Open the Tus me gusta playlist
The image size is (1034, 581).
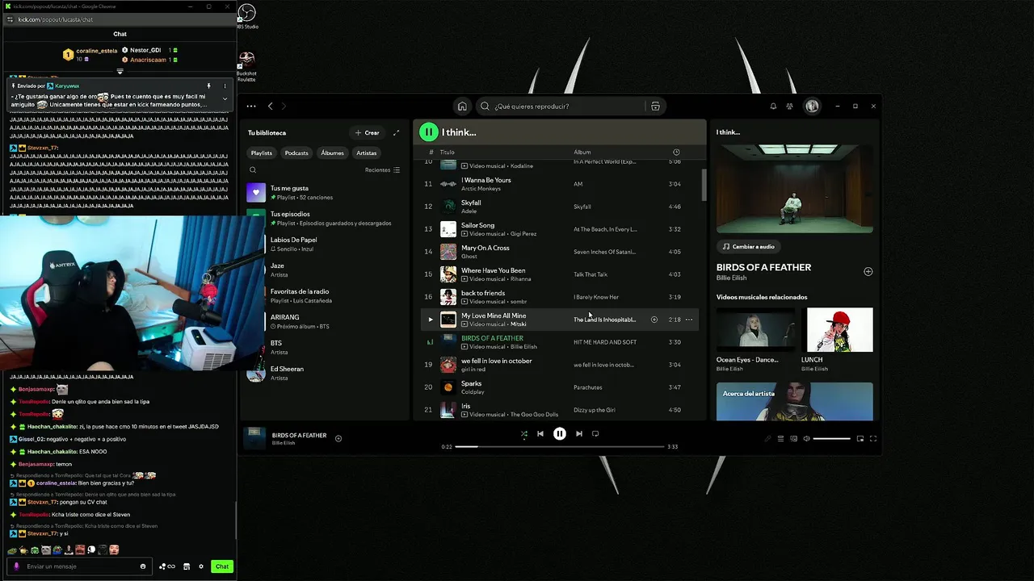point(326,192)
